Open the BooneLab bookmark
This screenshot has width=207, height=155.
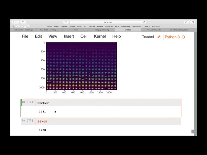109,26
